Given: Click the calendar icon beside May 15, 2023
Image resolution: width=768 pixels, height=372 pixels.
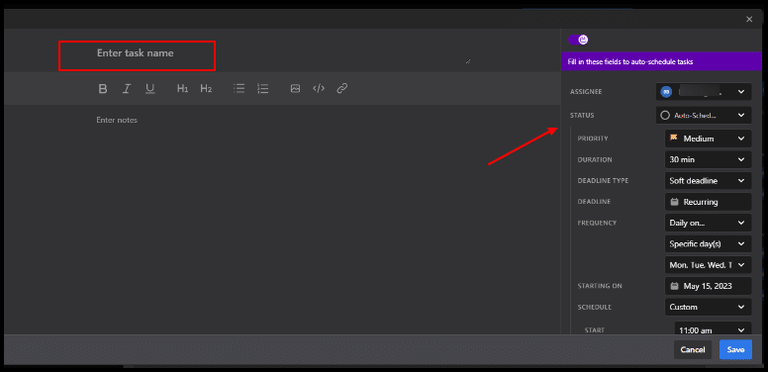Looking at the screenshot, I should pos(674,286).
